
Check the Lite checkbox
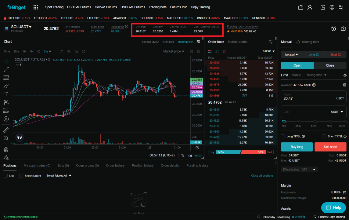pyautogui.click(x=6, y=176)
